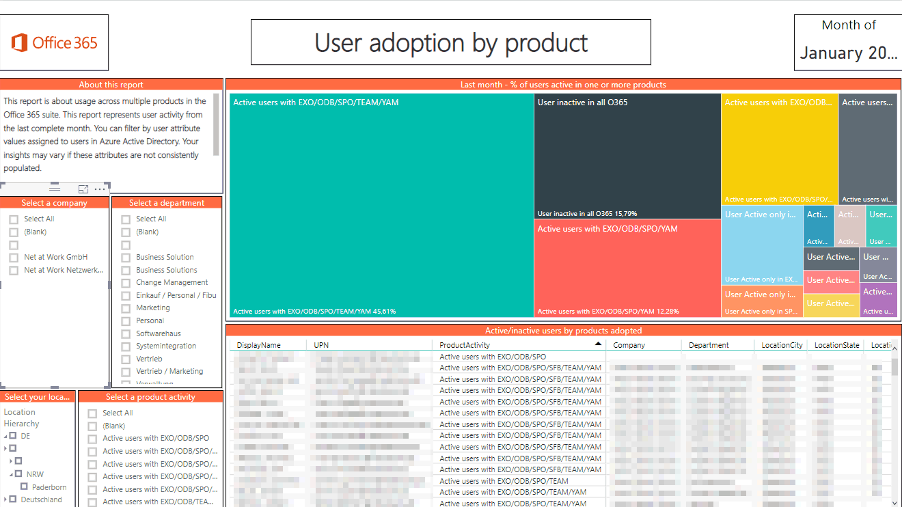The width and height of the screenshot is (902, 507).
Task: Select the Vertrieb department checkbox
Action: [126, 359]
